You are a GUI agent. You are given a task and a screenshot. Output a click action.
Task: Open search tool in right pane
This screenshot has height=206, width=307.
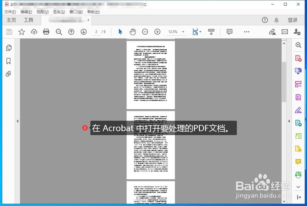[x=298, y=45]
